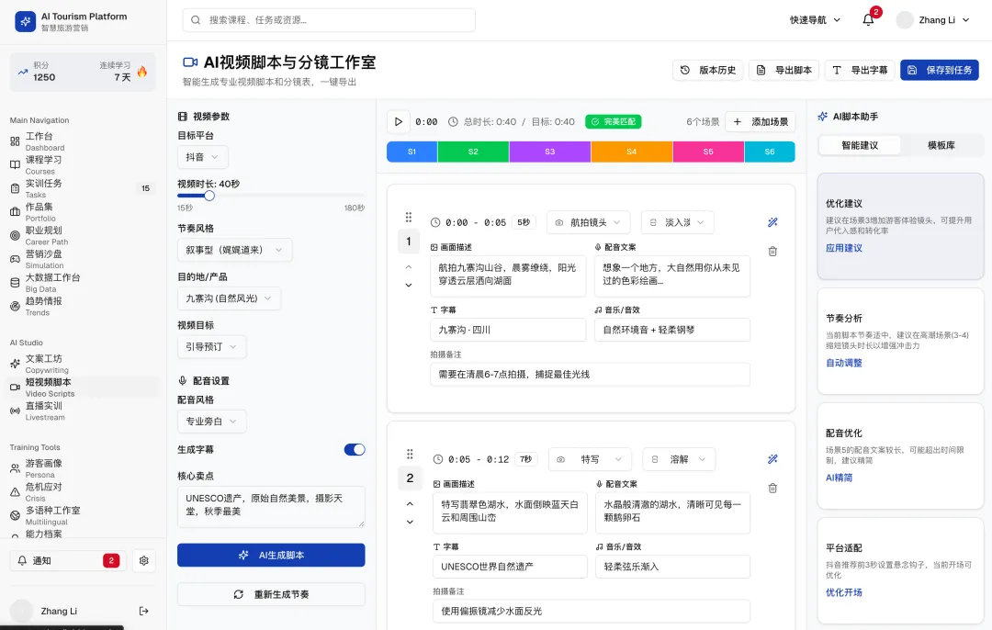Viewport: 992px width, 630px height.
Task: Click the 优化开场 link
Action: 844,592
